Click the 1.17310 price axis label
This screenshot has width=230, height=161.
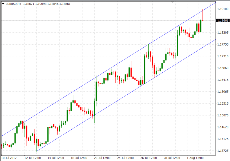click(223, 56)
